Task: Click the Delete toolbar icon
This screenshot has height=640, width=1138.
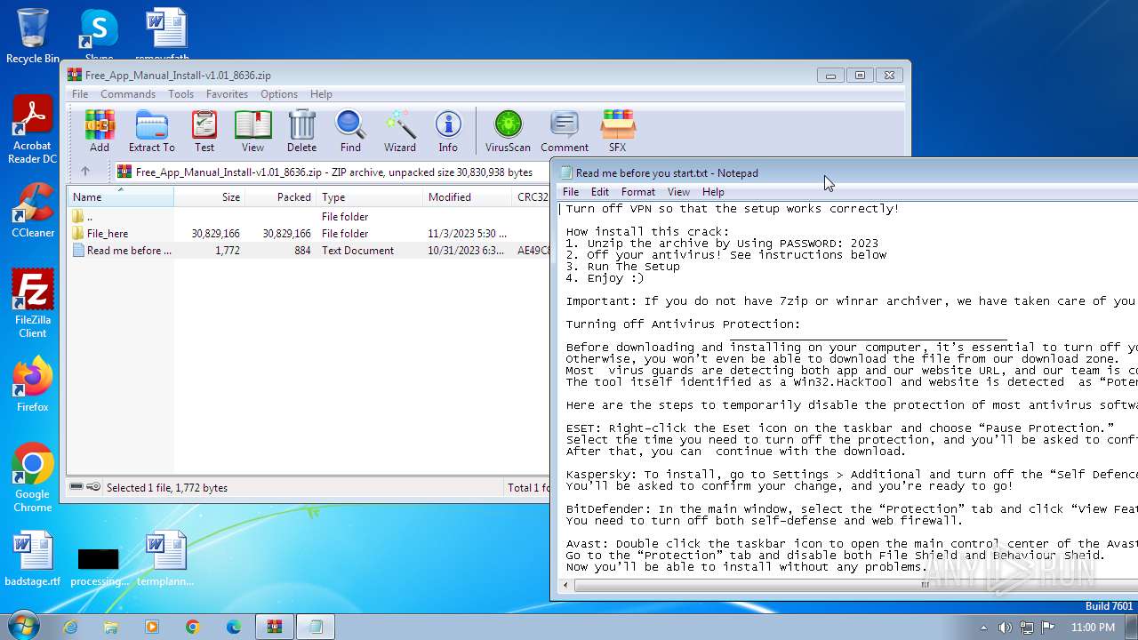Action: [x=301, y=131]
